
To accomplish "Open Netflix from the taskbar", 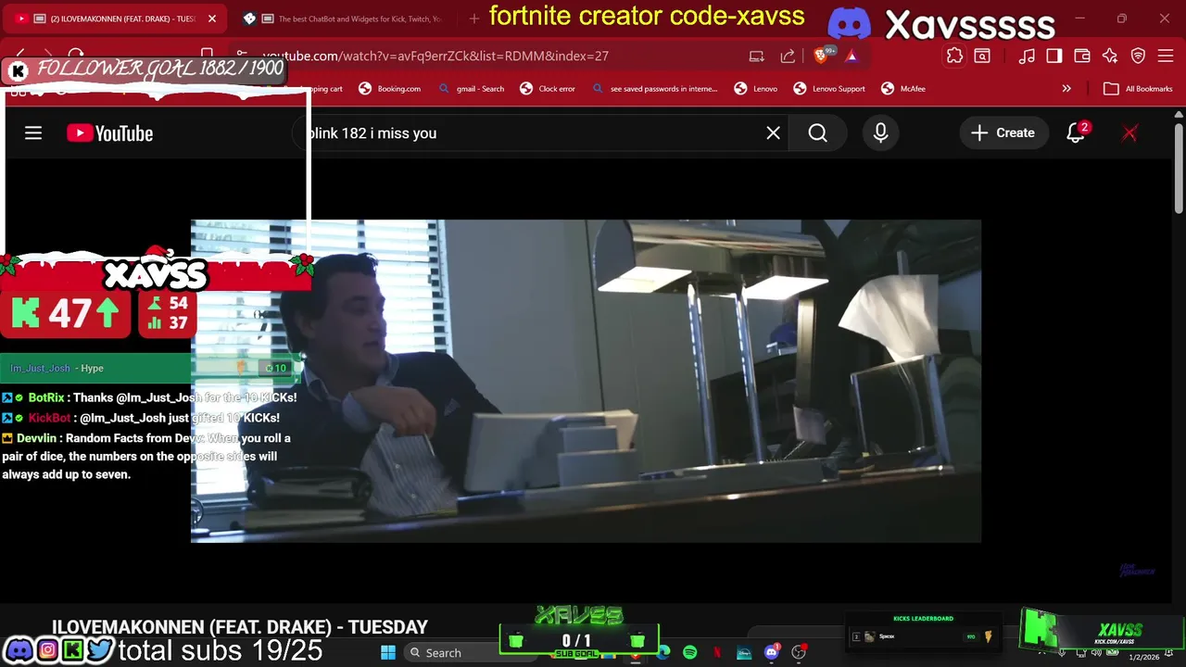I will tap(717, 652).
